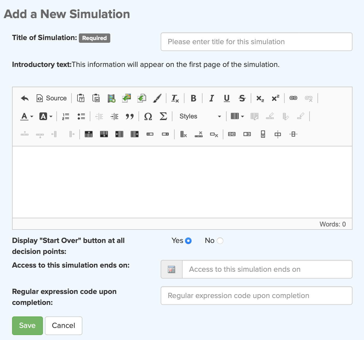Open the table insert dropdown
Viewport: 364px width, 340px height.
237,117
